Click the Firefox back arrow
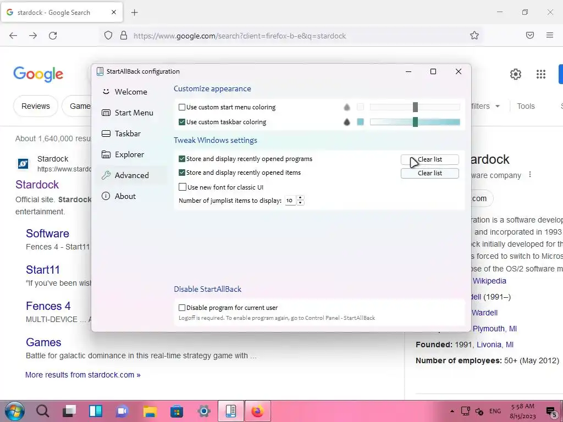The width and height of the screenshot is (563, 422). point(13,36)
